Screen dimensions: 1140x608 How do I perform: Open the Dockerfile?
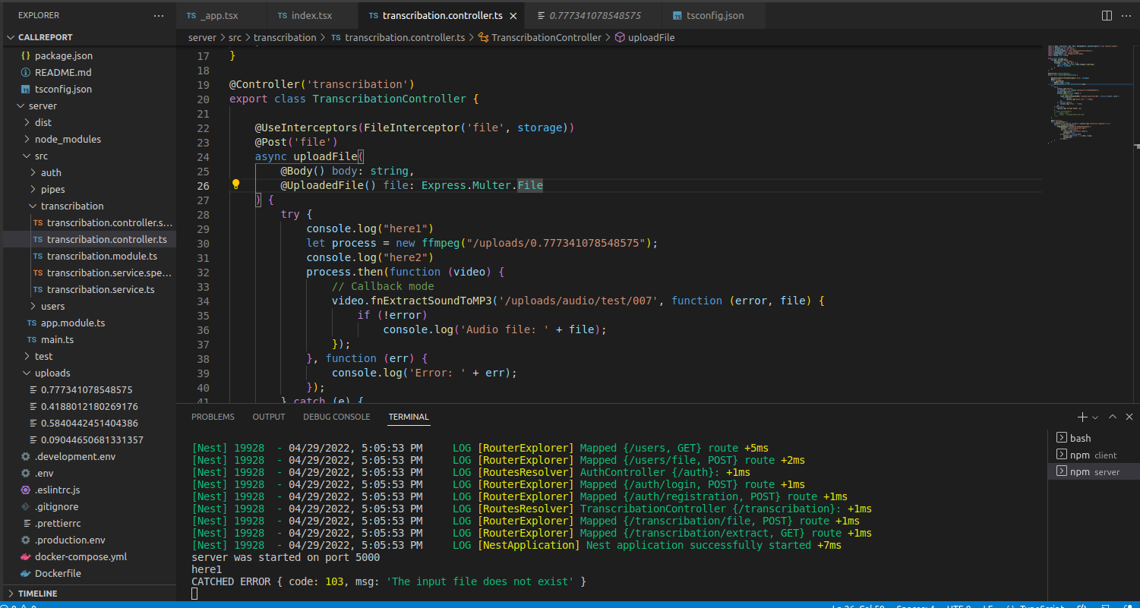tap(90, 573)
